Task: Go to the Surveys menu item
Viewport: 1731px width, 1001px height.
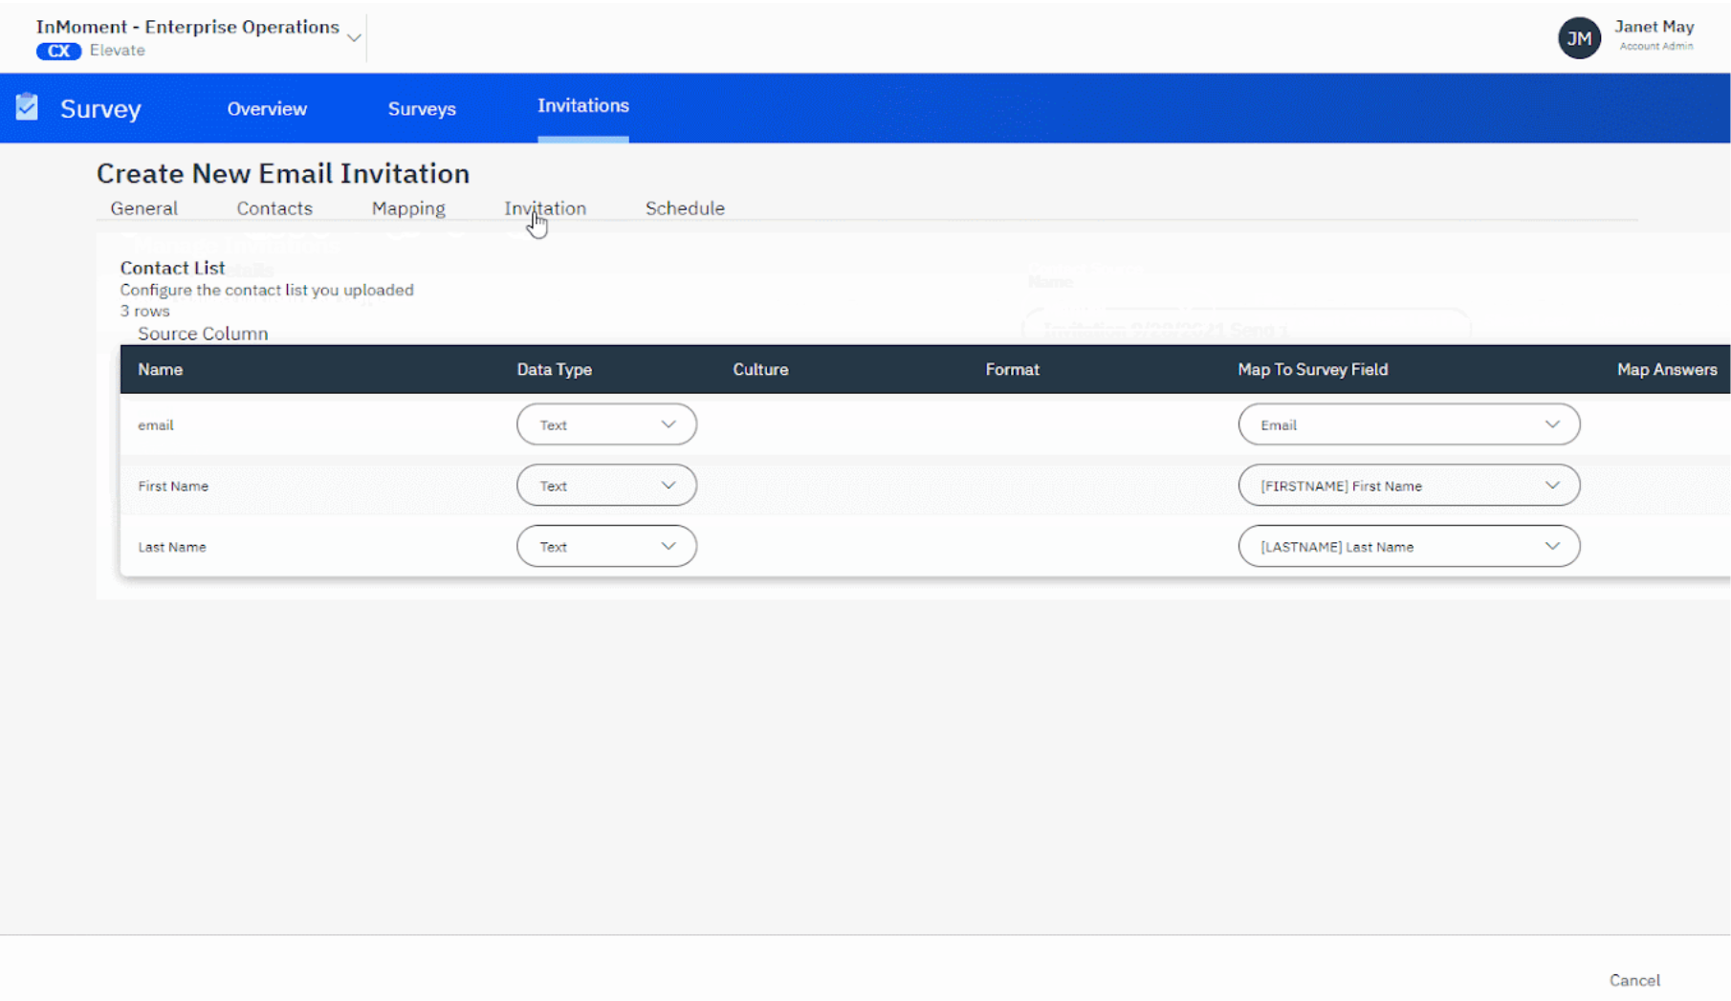Action: tap(422, 109)
